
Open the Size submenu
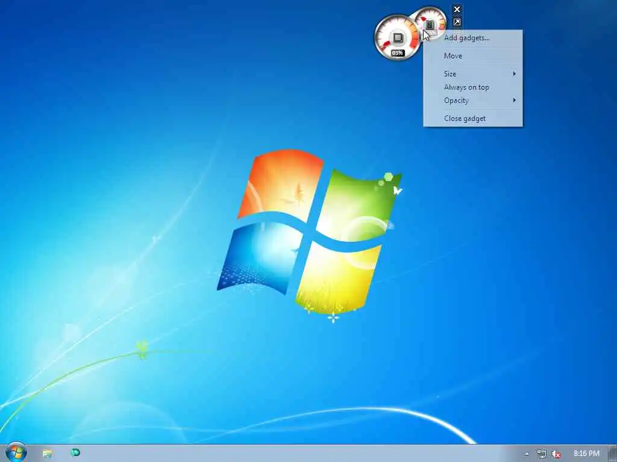pos(473,74)
